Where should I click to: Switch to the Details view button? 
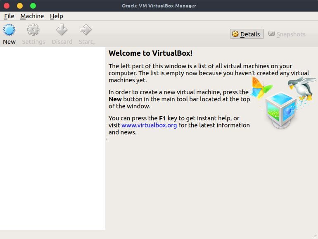tap(247, 34)
